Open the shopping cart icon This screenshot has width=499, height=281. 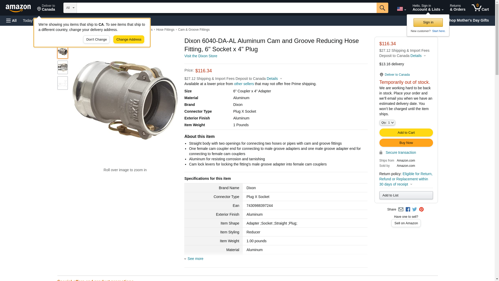pyautogui.click(x=480, y=8)
